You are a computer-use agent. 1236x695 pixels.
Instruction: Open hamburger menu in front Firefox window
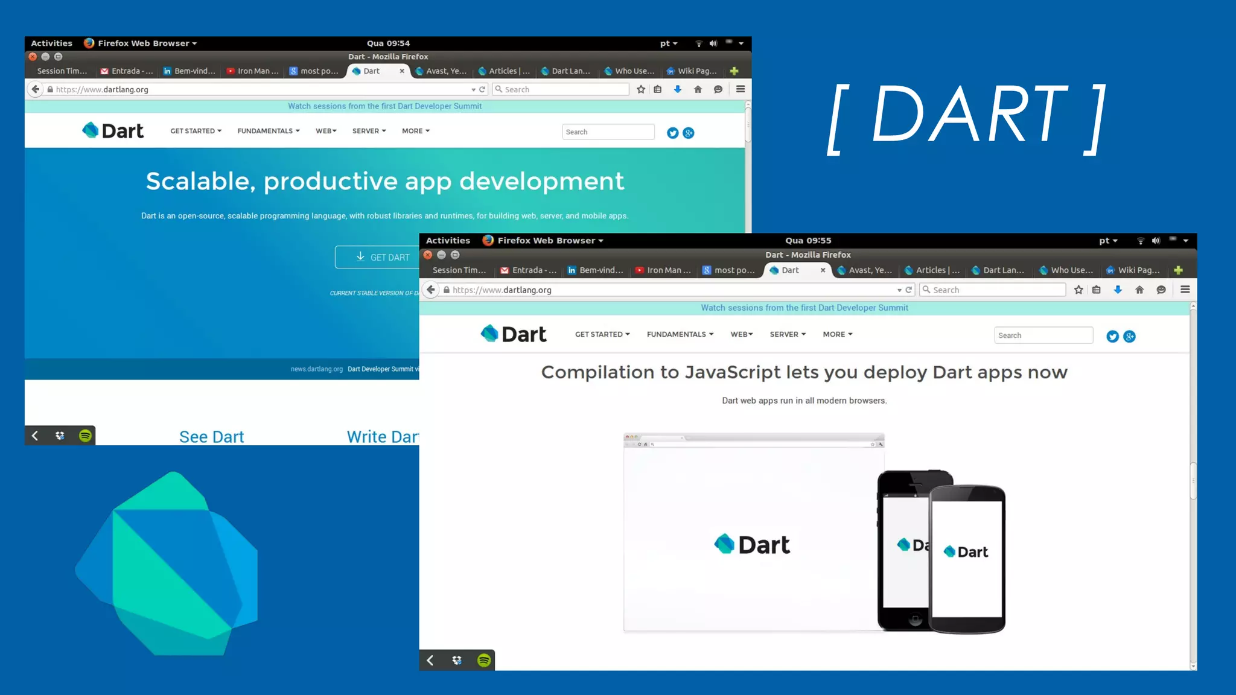1185,290
